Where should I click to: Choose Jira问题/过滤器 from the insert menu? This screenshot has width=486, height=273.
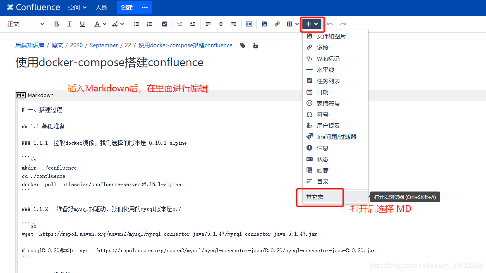point(335,136)
